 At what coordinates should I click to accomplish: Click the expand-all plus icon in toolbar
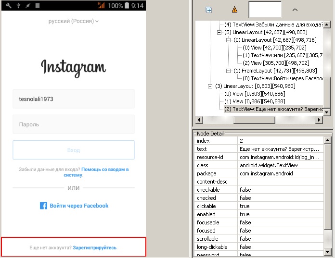click(209, 10)
